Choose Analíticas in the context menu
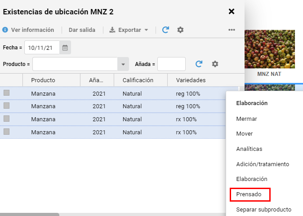Screen dimensions: 303x216 coord(250,149)
